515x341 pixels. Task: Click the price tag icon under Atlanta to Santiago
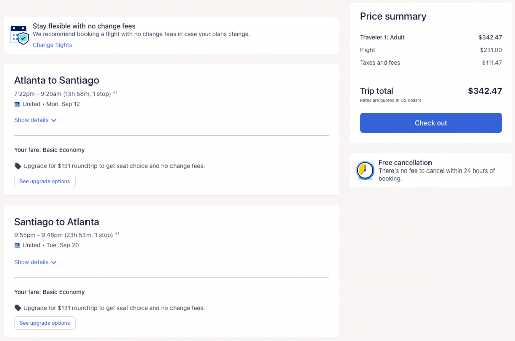(x=18, y=166)
